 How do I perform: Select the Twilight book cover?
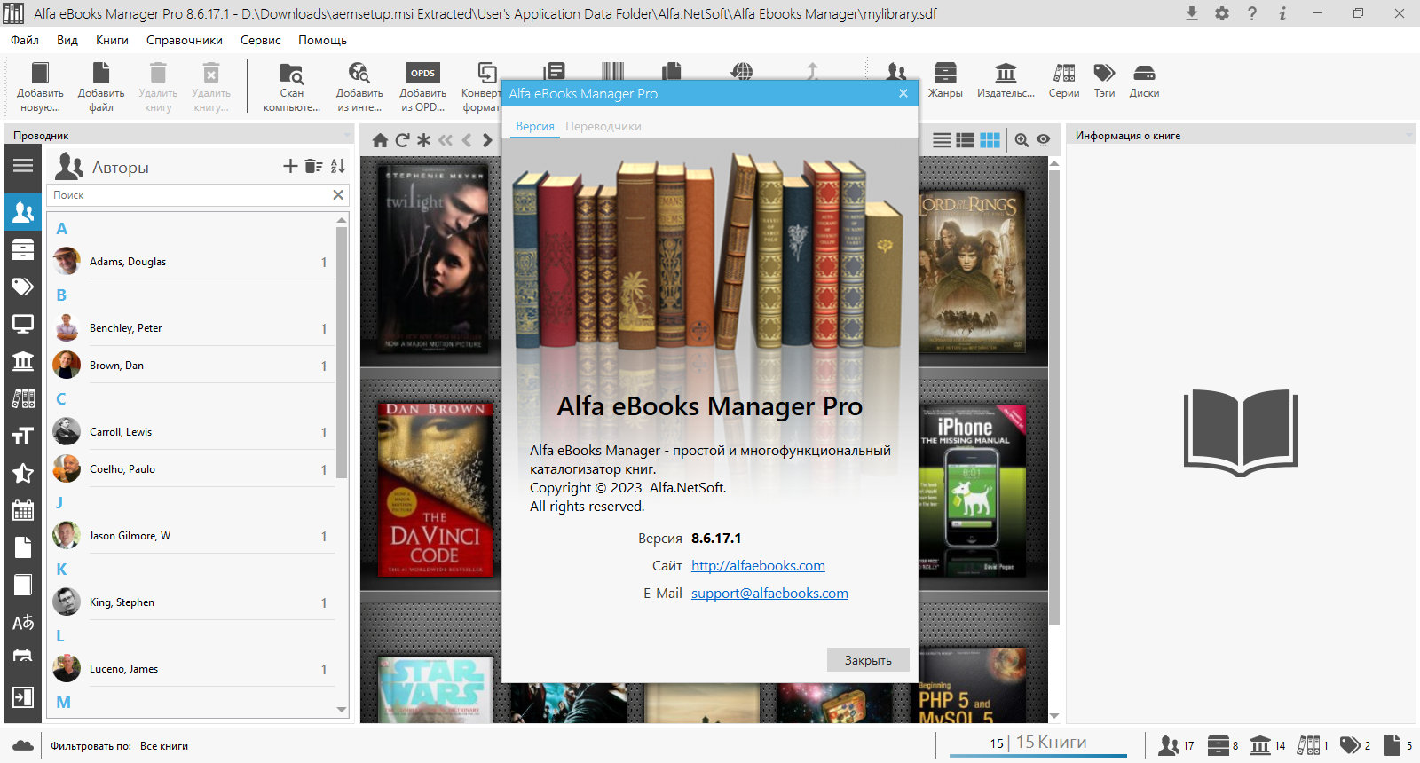[435, 259]
